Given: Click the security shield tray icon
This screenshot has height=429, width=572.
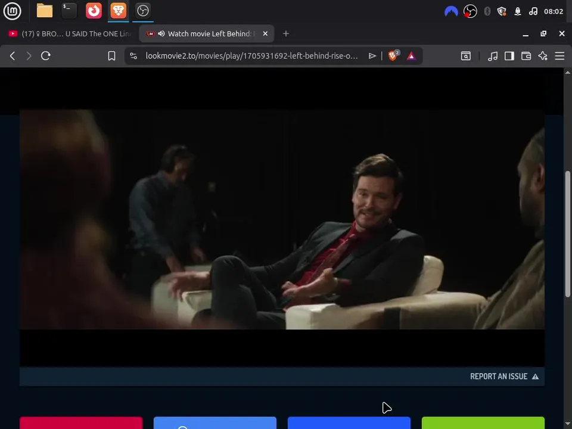Looking at the screenshot, I should pos(502,12).
